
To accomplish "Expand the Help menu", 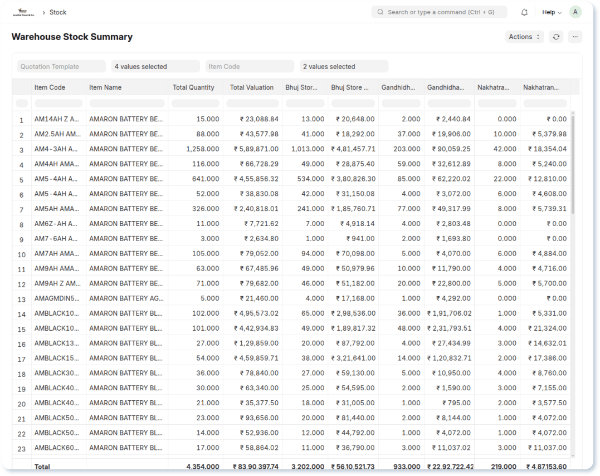I will tap(549, 12).
